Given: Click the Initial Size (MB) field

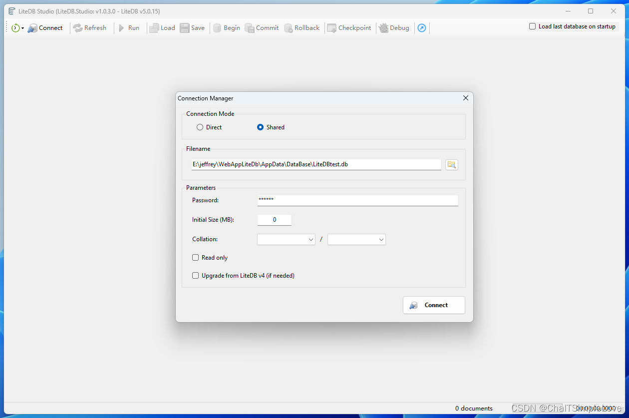Looking at the screenshot, I should [275, 220].
